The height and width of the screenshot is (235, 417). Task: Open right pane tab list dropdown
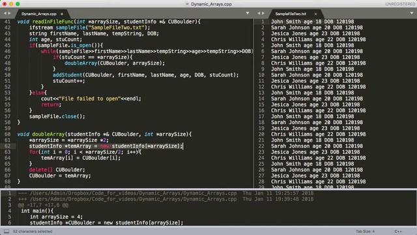(412, 13)
